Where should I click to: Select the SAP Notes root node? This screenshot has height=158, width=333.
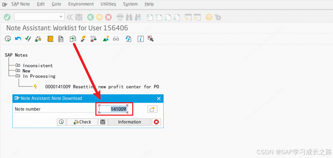pos(16,55)
